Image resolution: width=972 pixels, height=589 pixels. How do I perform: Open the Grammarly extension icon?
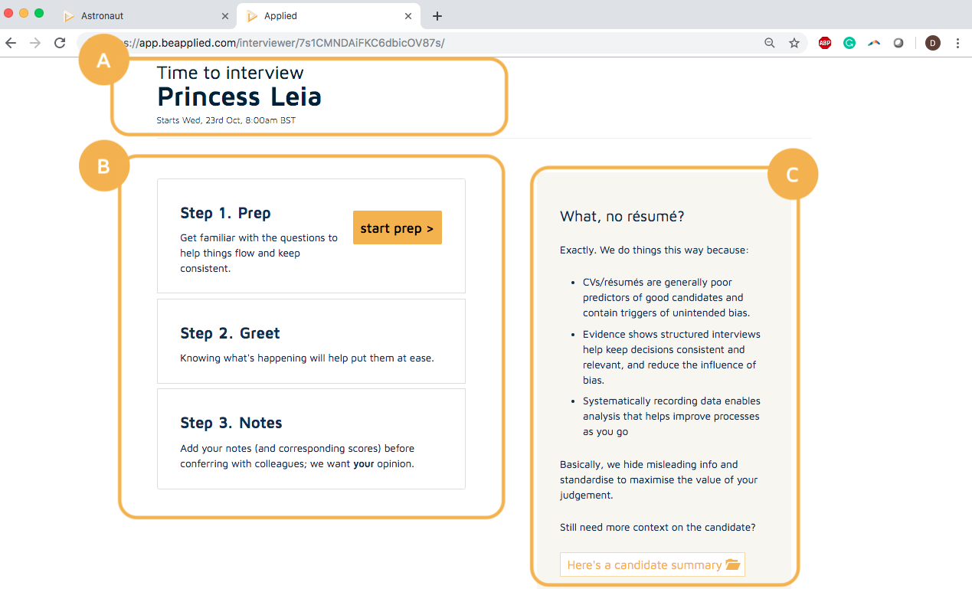(x=849, y=43)
